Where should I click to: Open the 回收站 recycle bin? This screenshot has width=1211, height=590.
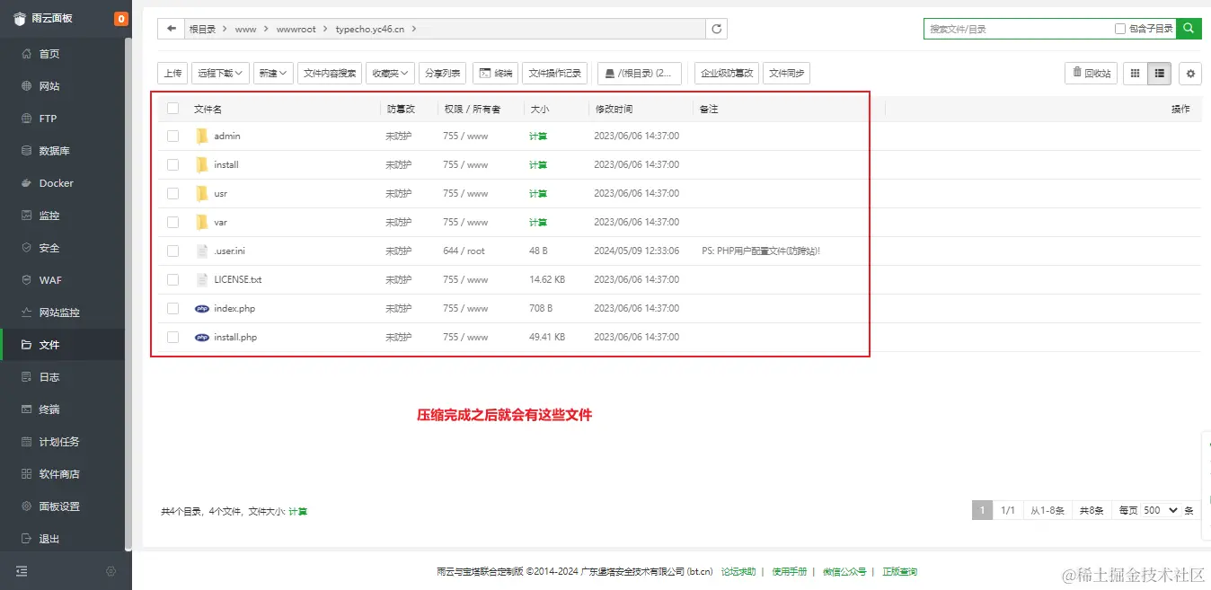coord(1091,73)
